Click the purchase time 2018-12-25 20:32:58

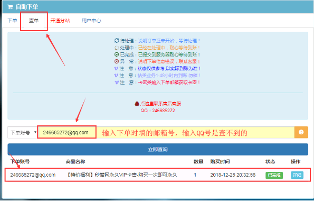click(233, 175)
